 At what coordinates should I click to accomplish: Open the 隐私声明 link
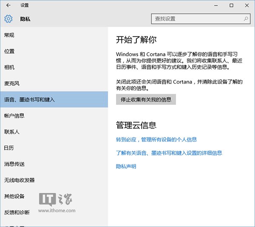(x=126, y=167)
